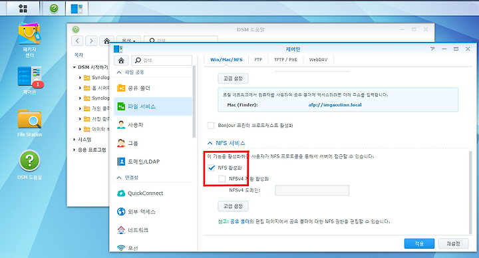The image size is (479, 258).
Task: Follow the 공유 폴더 link in the note
Action: click(239, 221)
